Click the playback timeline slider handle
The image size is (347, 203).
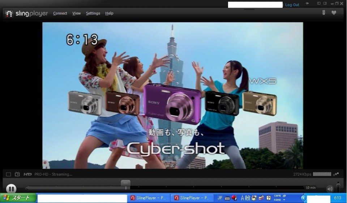[x=125, y=184]
